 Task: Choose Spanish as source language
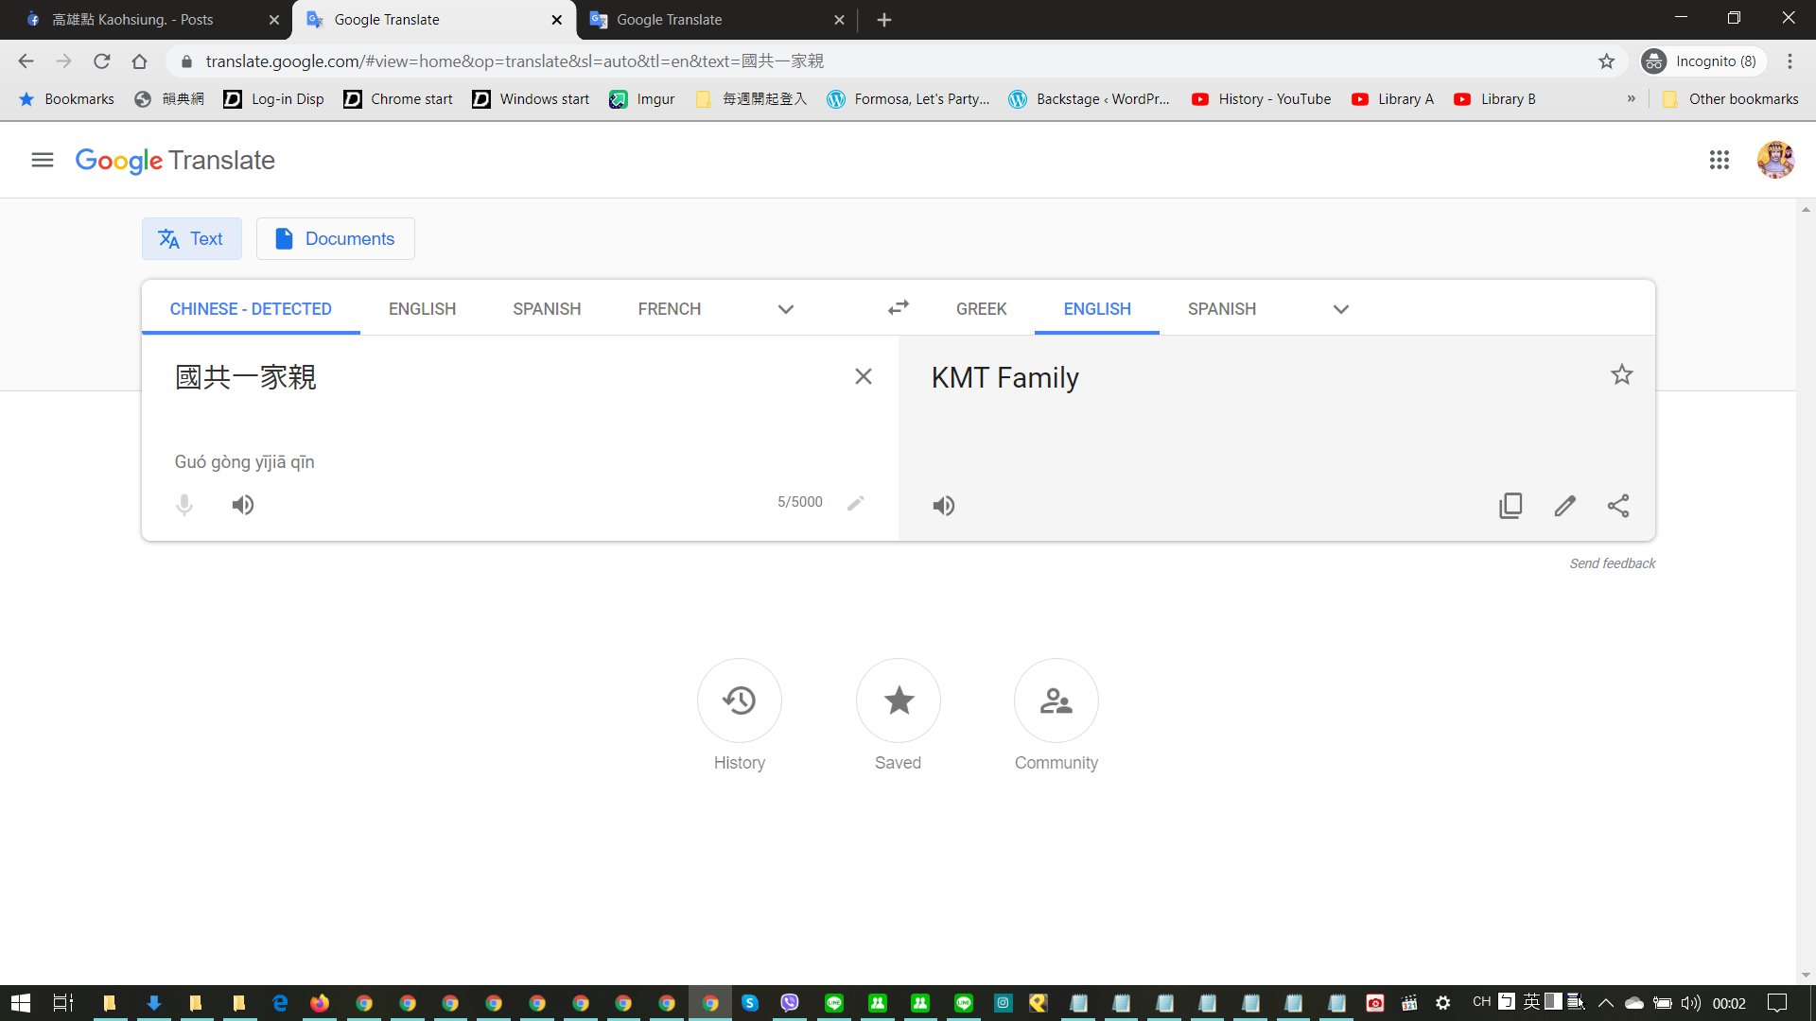[x=547, y=309]
